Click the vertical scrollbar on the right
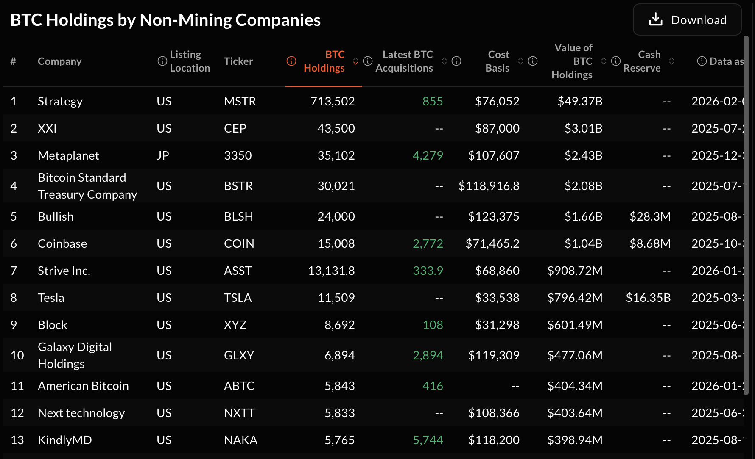 coord(746,212)
